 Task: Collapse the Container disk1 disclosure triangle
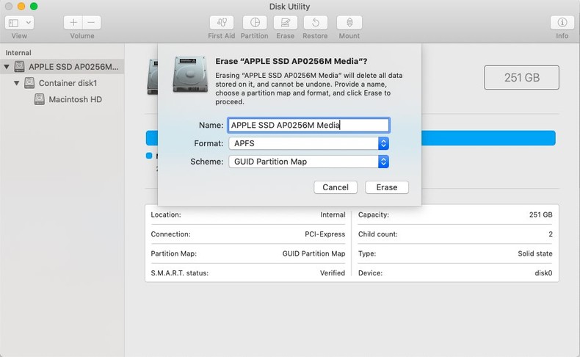click(17, 83)
